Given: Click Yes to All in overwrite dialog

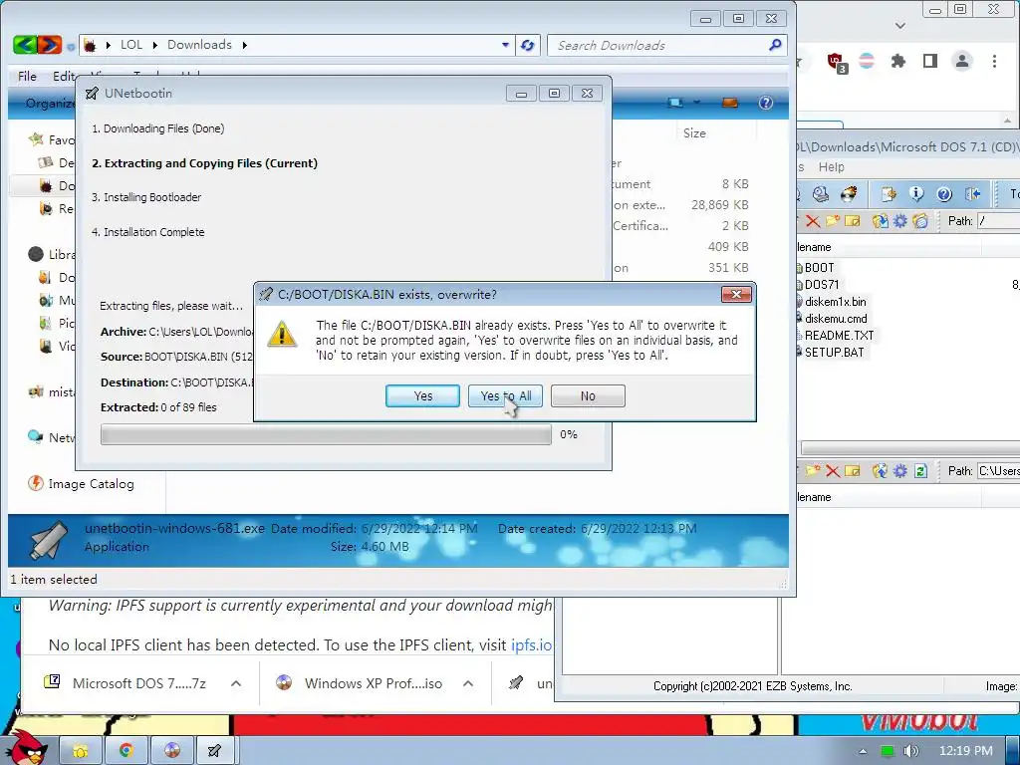Looking at the screenshot, I should pyautogui.click(x=505, y=396).
